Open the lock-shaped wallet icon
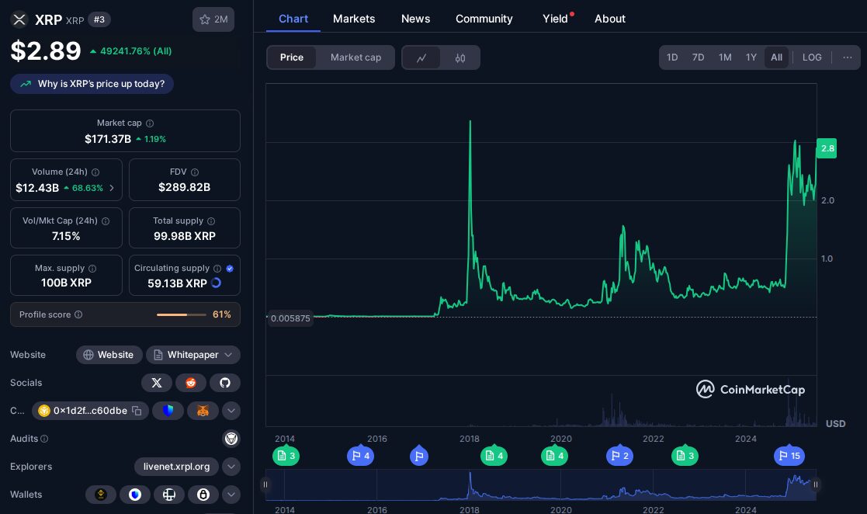Screen dimensions: 867x514 point(203,495)
